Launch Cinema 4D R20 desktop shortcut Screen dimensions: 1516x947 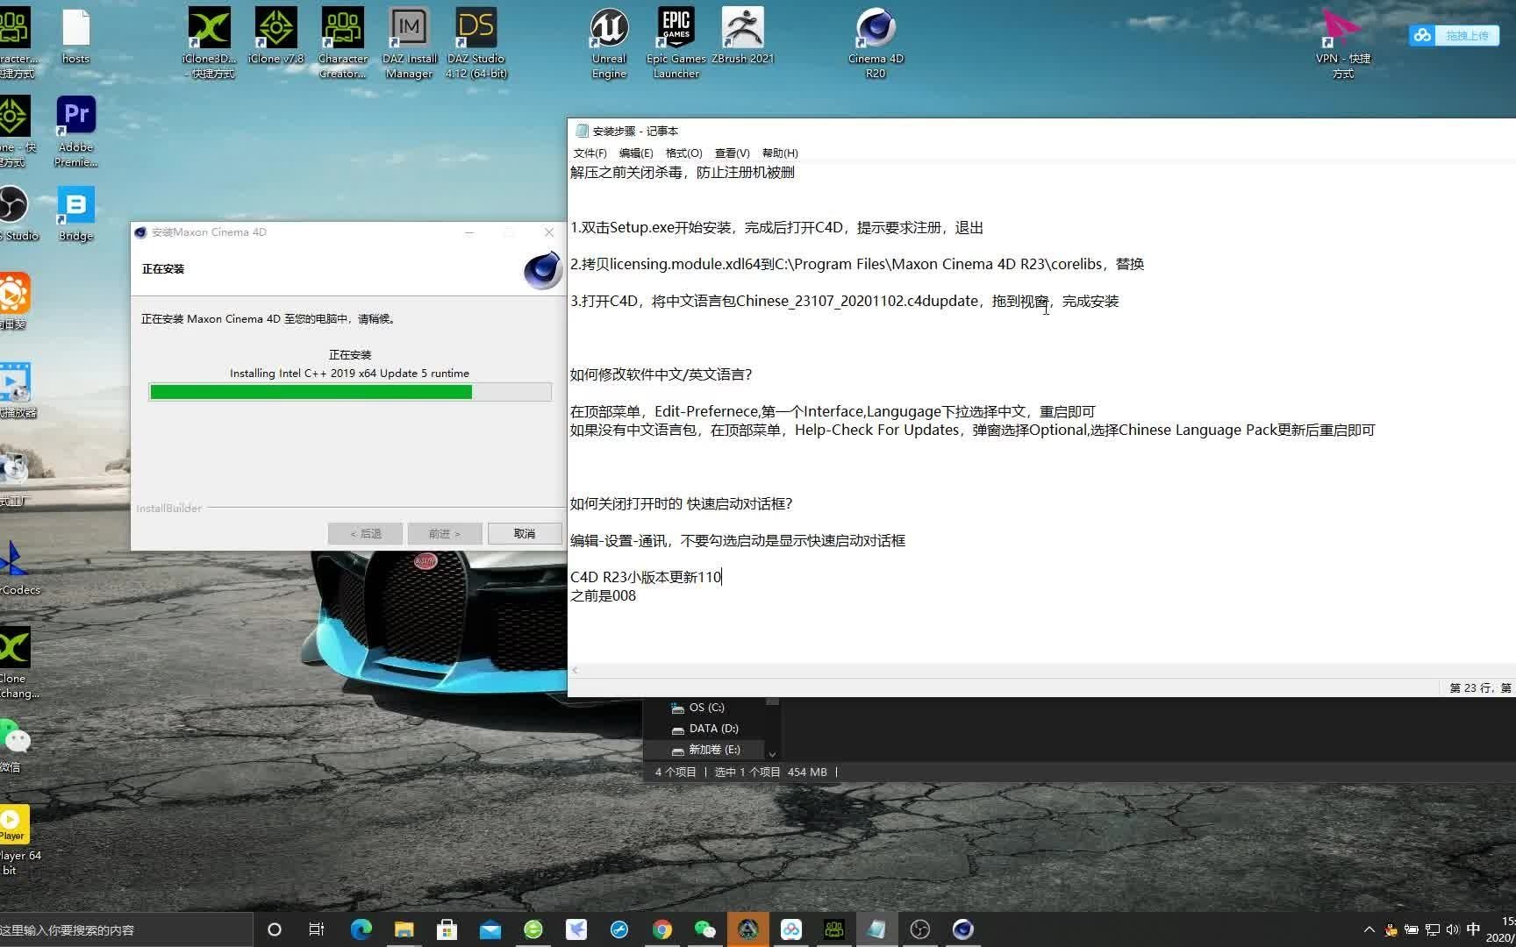point(876,42)
